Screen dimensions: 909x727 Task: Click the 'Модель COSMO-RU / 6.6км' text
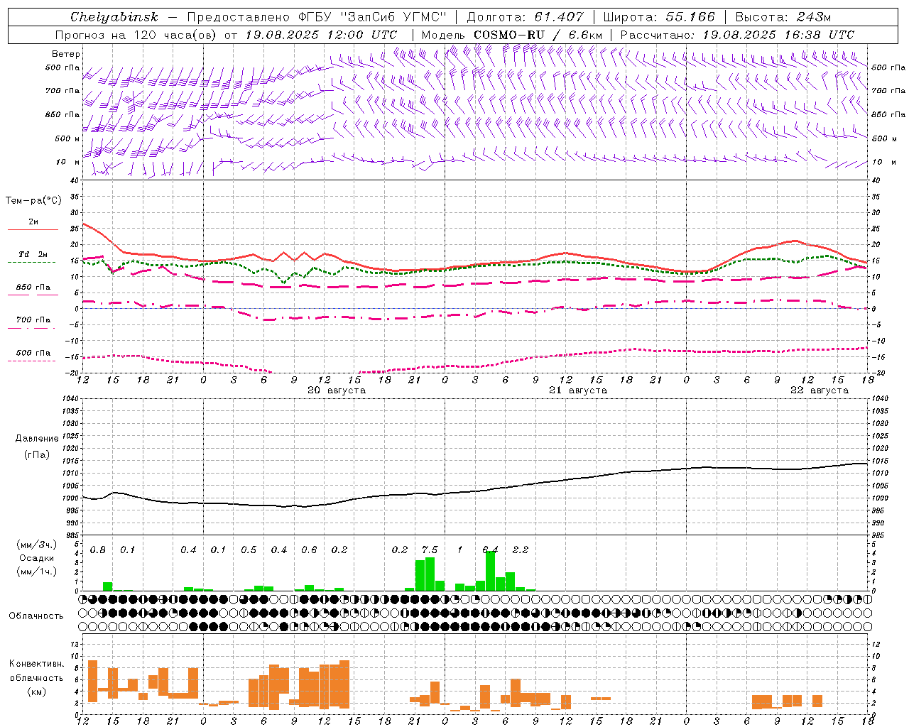[511, 35]
